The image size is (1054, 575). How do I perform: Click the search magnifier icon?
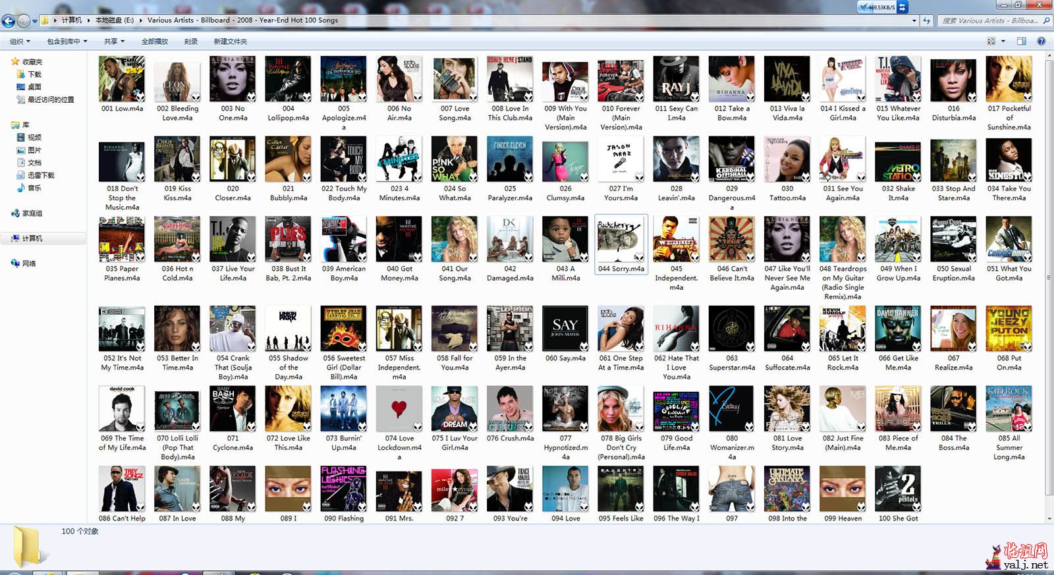pos(1046,20)
